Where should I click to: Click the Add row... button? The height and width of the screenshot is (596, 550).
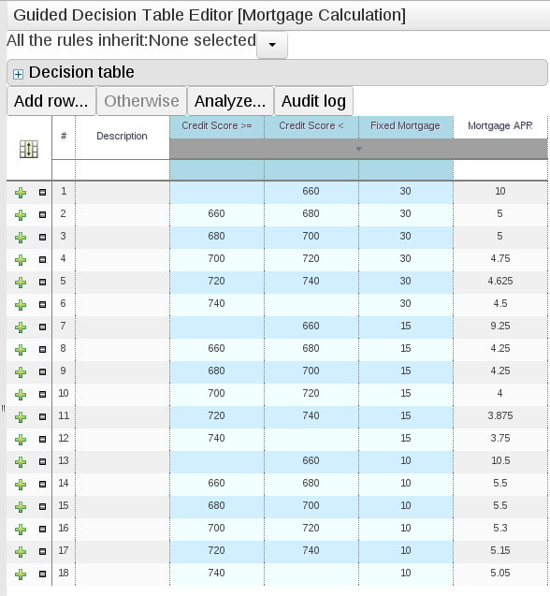51,101
